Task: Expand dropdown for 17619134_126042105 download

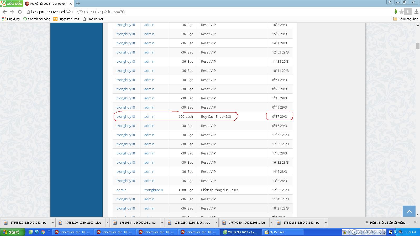Action: [162, 223]
